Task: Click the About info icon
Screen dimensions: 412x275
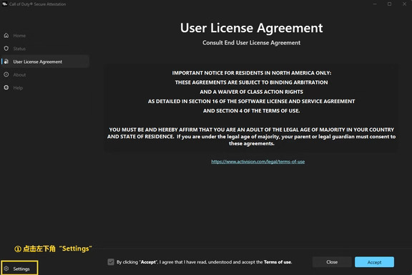Action: (6, 74)
